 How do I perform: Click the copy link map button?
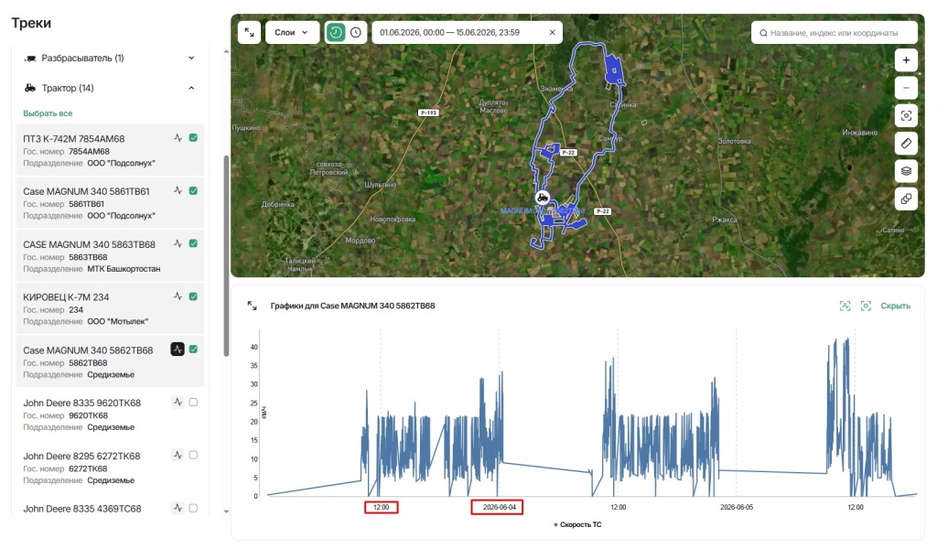point(906,199)
